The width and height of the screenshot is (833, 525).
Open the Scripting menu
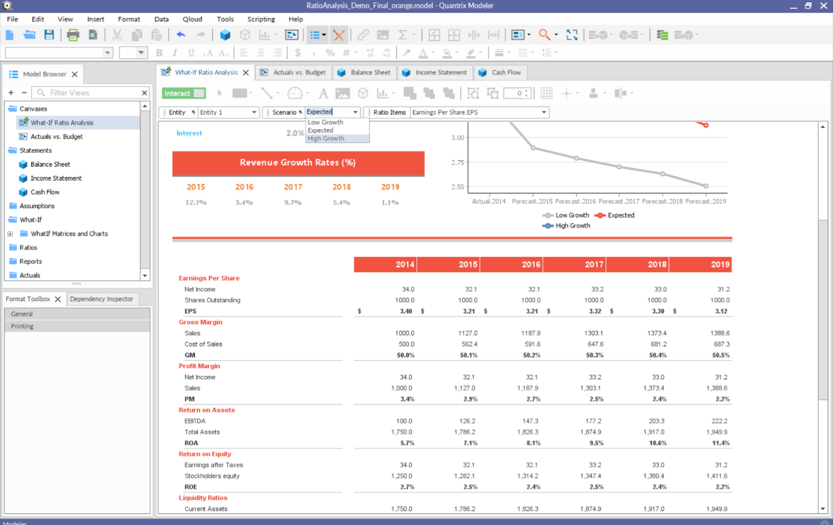click(261, 19)
